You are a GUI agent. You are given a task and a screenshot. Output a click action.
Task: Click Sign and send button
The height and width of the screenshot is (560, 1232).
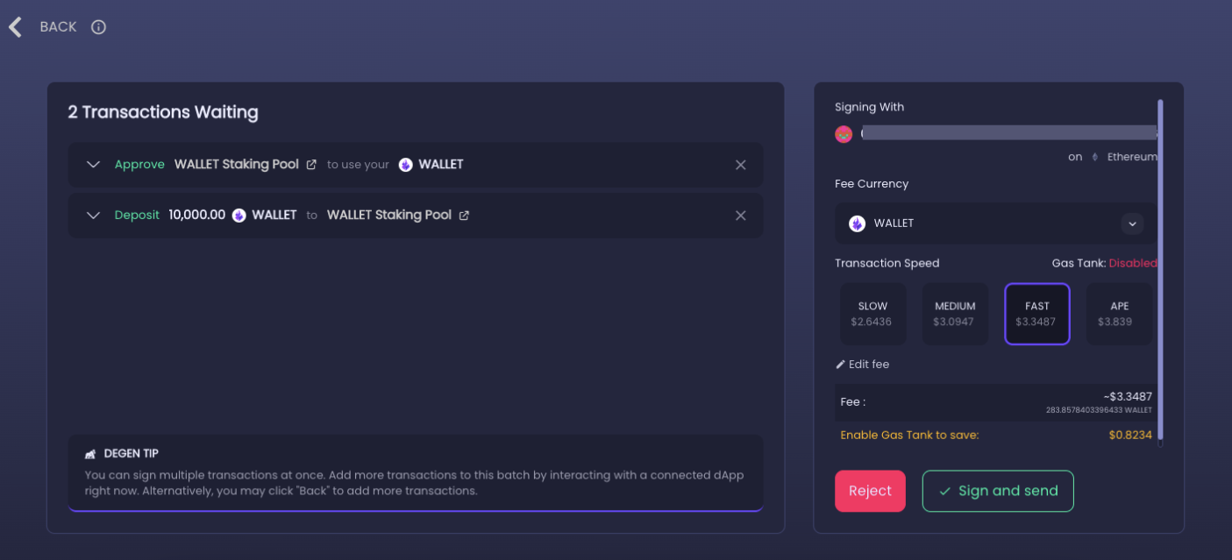(x=998, y=491)
